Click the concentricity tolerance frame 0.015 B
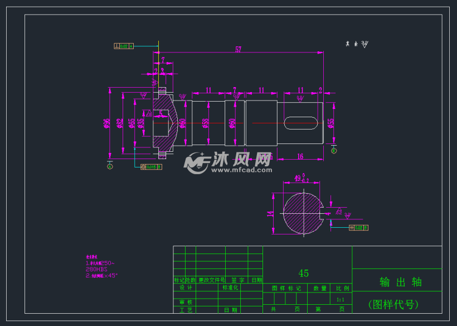457x326 pixels. [x=152, y=167]
